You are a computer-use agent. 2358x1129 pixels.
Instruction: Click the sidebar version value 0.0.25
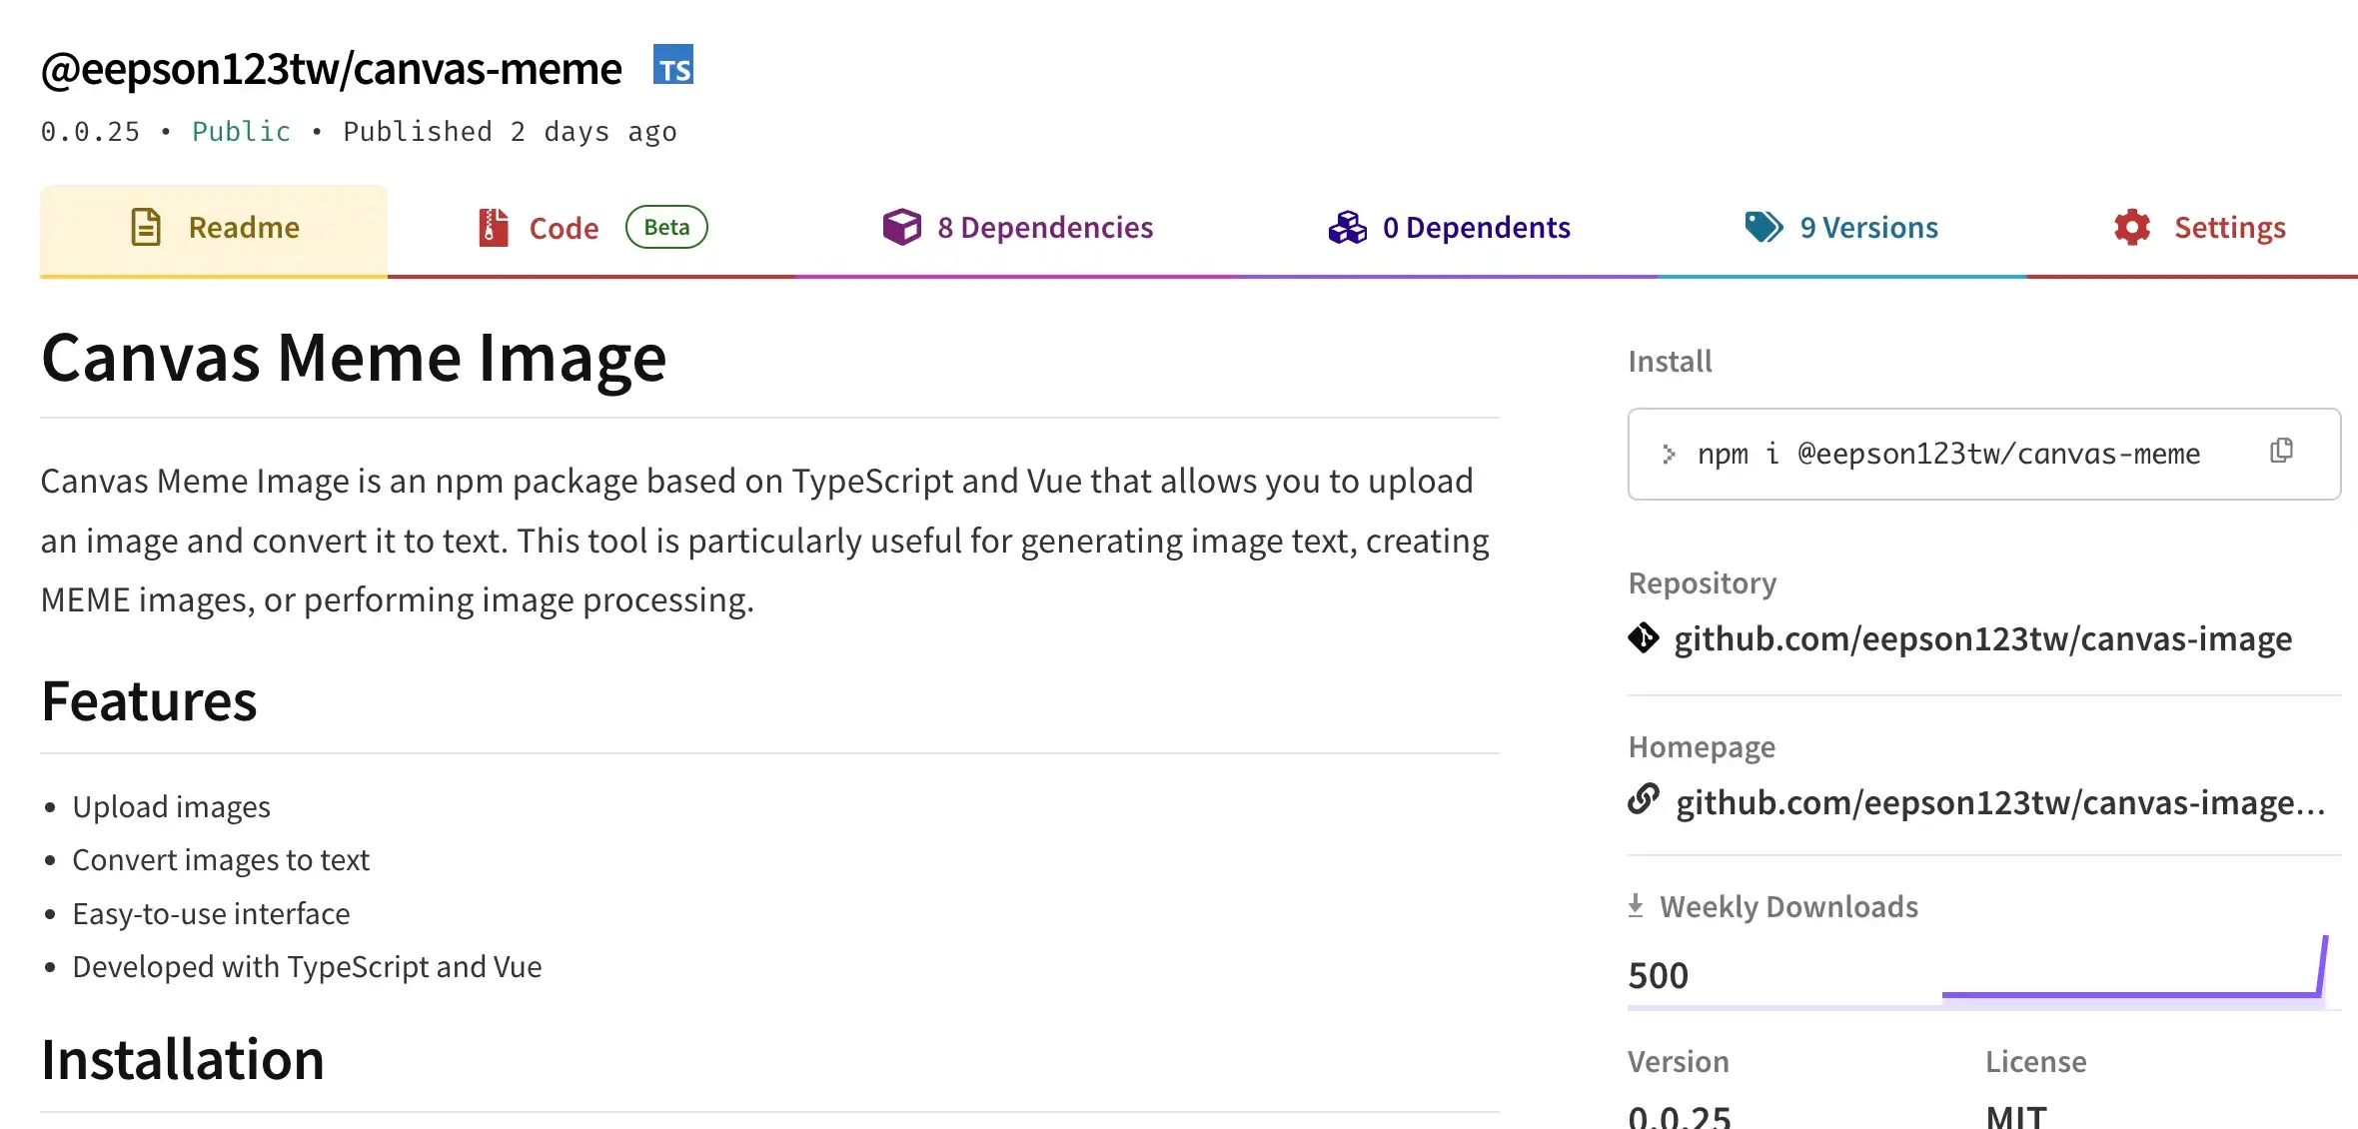click(x=1679, y=1115)
